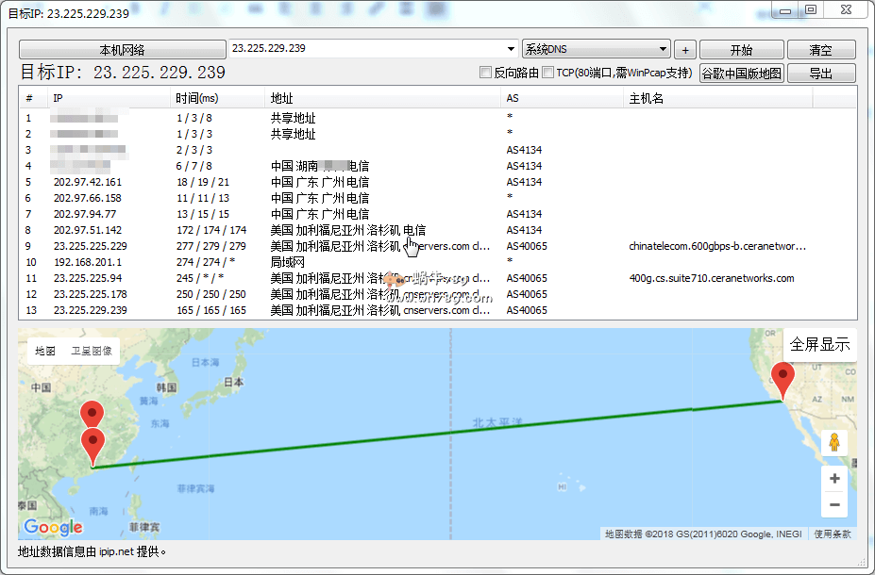Click the red marker in Los Angeles
Viewport: 875px width, 575px height.
pos(782,381)
